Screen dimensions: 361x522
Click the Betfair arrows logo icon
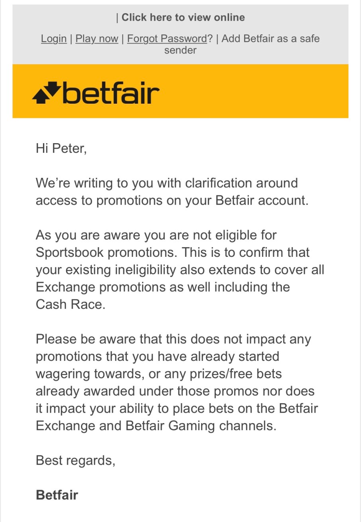(46, 93)
